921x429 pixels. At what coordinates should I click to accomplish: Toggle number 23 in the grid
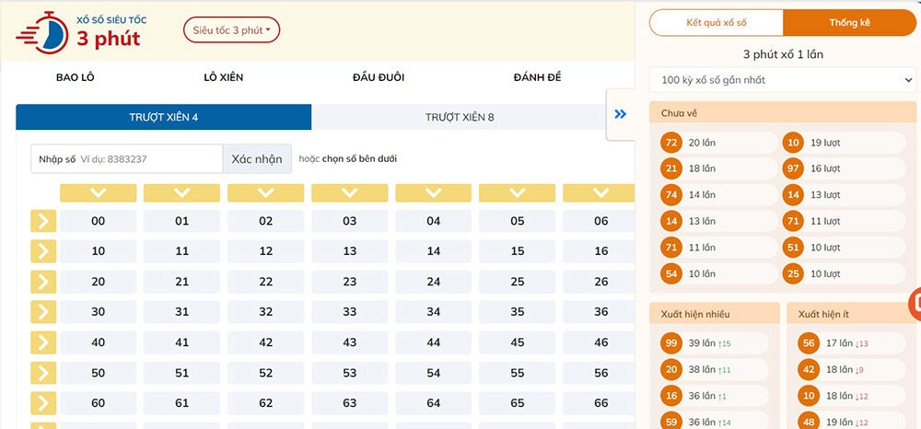tap(349, 282)
